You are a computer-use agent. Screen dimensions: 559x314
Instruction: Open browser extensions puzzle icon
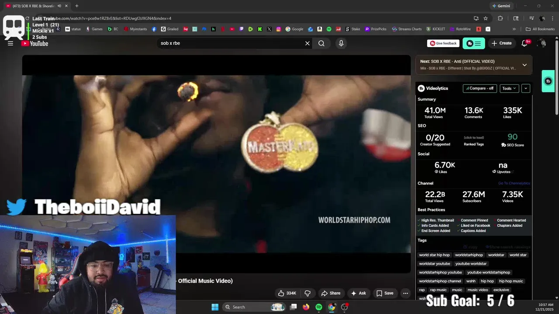[500, 18]
